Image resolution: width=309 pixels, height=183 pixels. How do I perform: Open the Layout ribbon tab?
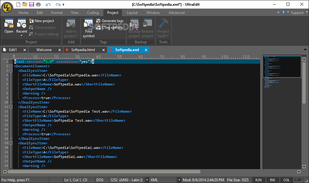132,13
